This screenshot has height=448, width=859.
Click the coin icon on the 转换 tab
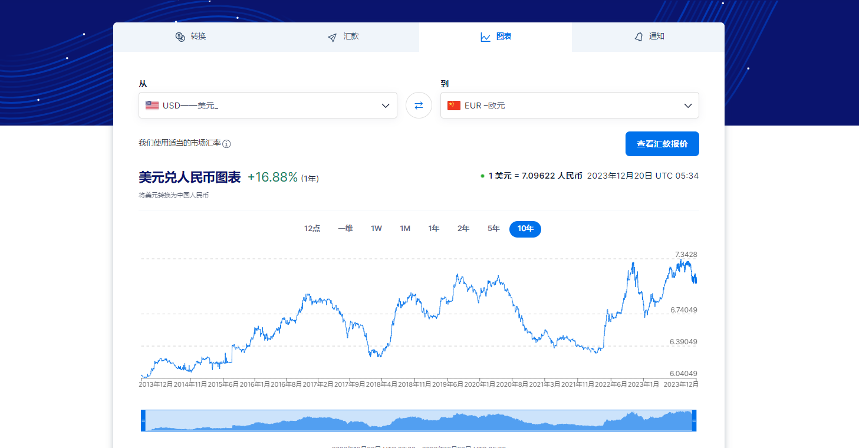click(180, 37)
